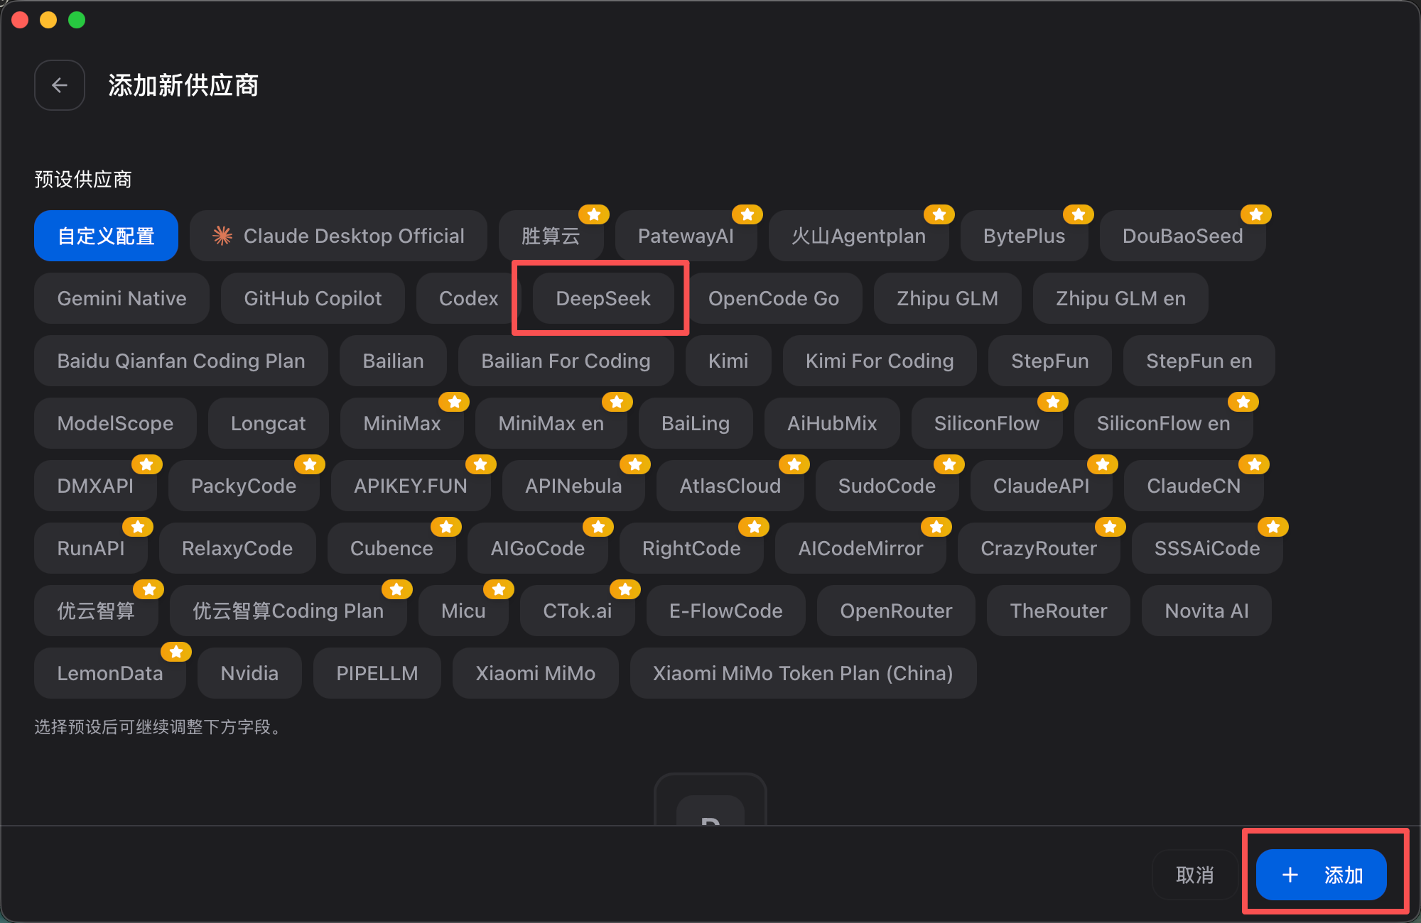The image size is (1421, 923).
Task: Choose the DMXAPI provider
Action: click(x=95, y=486)
